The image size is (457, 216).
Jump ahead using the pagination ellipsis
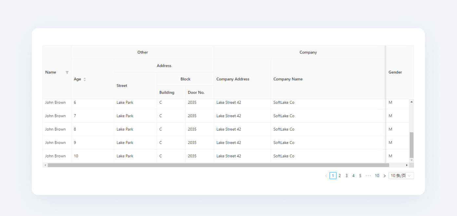(x=368, y=176)
